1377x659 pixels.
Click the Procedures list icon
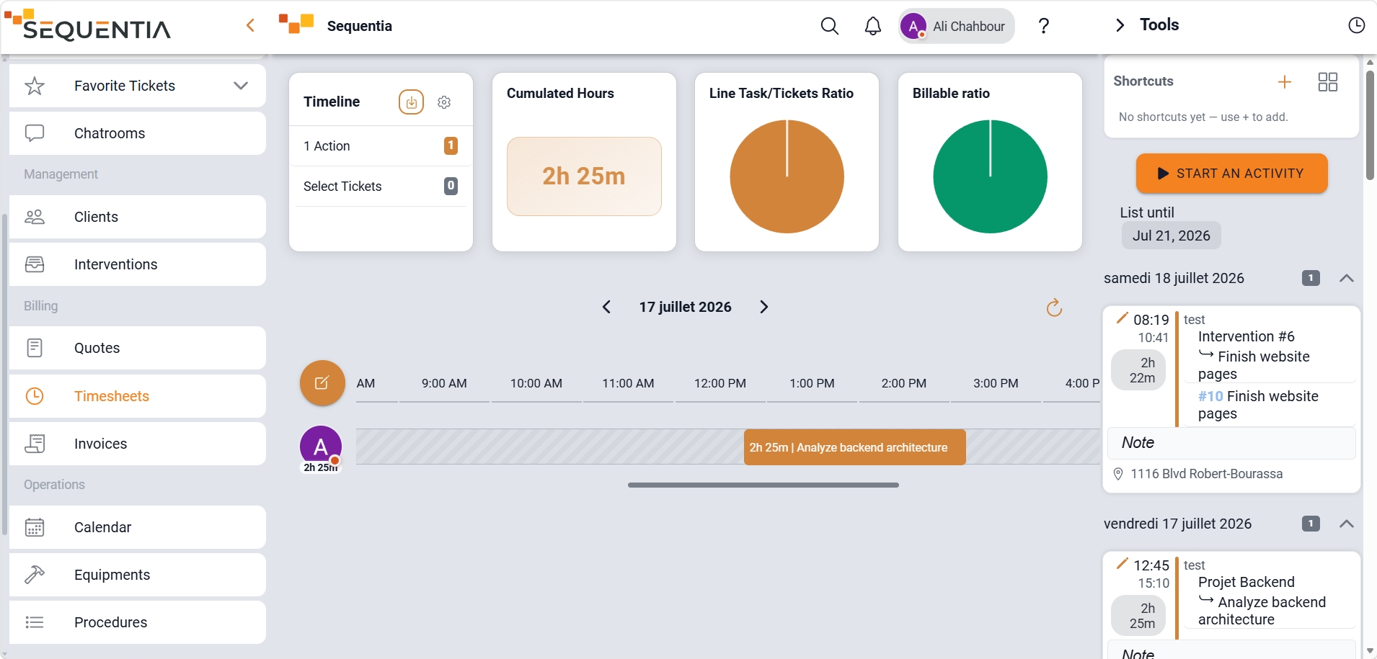(x=35, y=622)
